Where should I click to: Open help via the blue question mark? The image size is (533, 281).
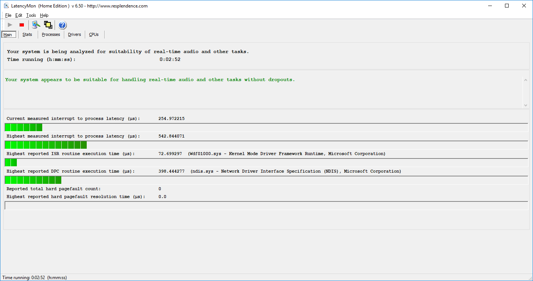(62, 25)
